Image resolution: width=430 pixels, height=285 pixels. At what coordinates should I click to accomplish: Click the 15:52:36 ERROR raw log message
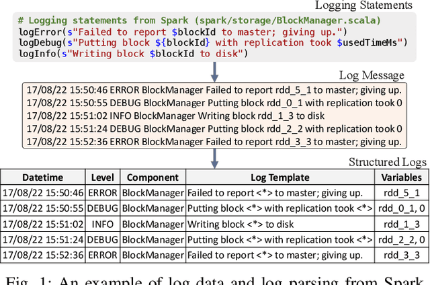(214, 142)
